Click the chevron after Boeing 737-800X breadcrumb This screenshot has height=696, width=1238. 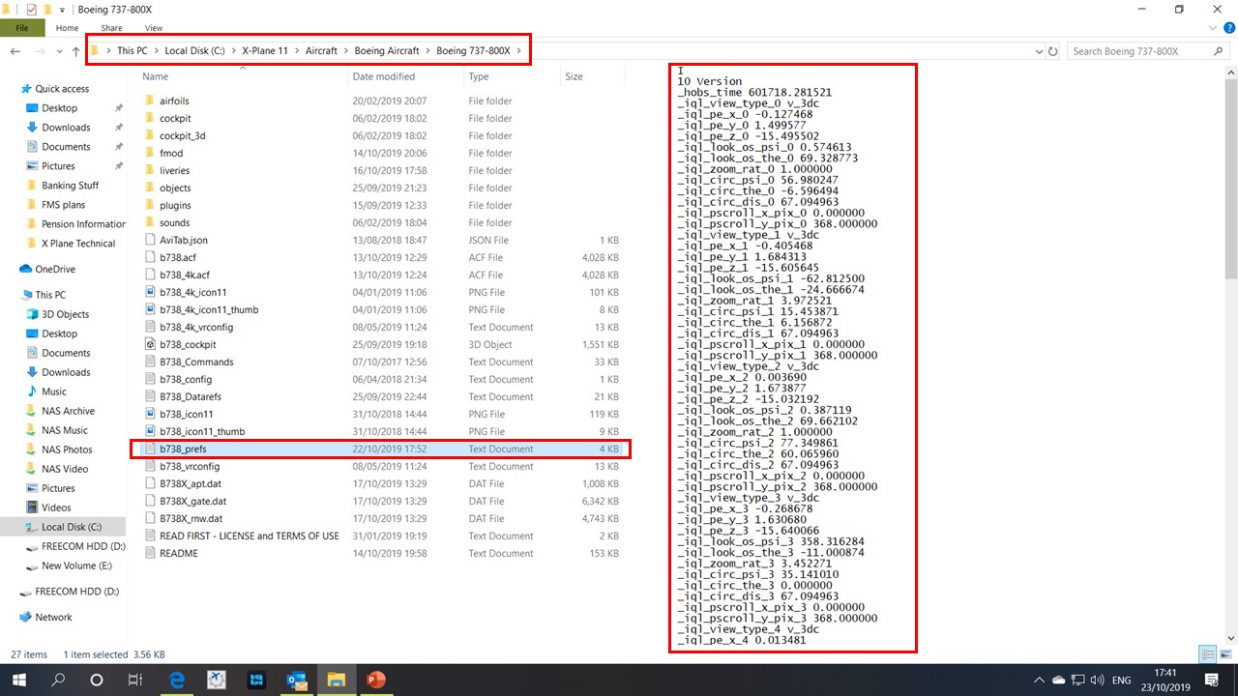click(x=519, y=51)
